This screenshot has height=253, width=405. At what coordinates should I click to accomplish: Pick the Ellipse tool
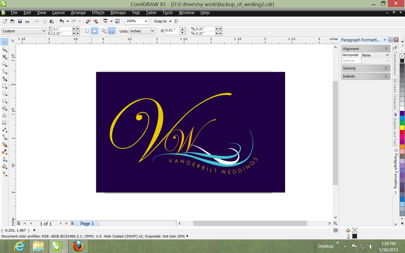click(x=4, y=94)
